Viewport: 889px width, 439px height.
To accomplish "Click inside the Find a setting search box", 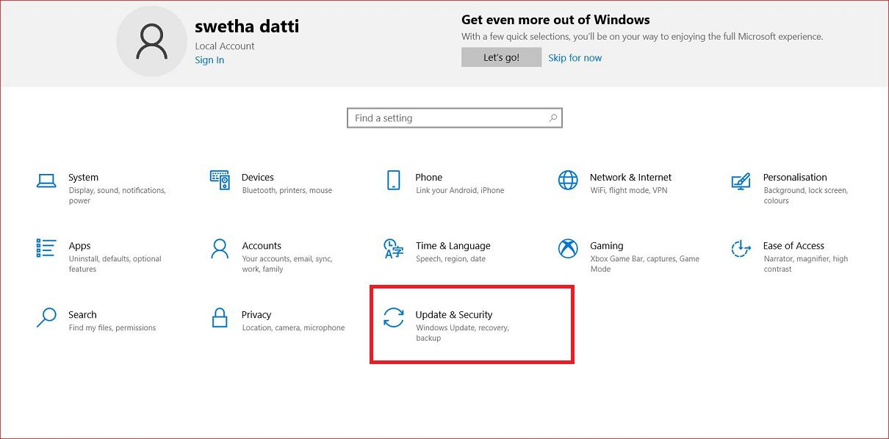I will click(441, 117).
